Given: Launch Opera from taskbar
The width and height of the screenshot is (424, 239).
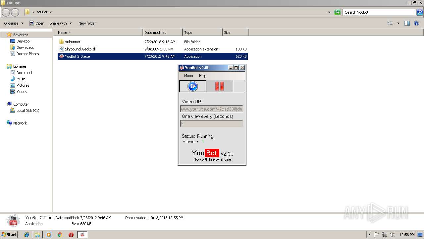Looking at the screenshot, I should (x=71, y=235).
